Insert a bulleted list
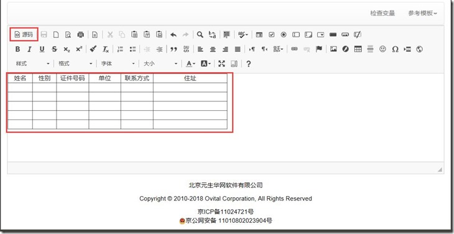The width and height of the screenshot is (454, 234). point(132,49)
